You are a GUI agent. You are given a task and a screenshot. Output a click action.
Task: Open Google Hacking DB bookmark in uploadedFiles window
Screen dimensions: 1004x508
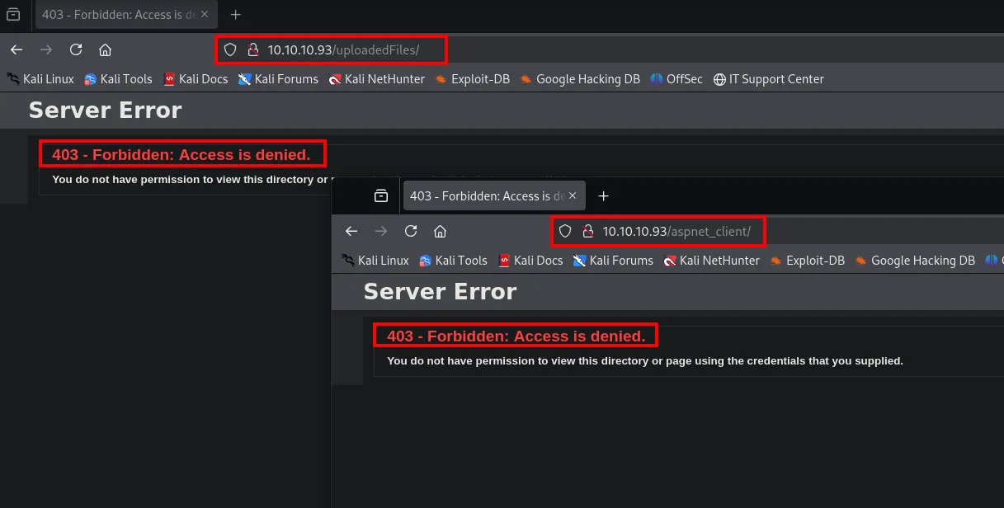click(580, 79)
